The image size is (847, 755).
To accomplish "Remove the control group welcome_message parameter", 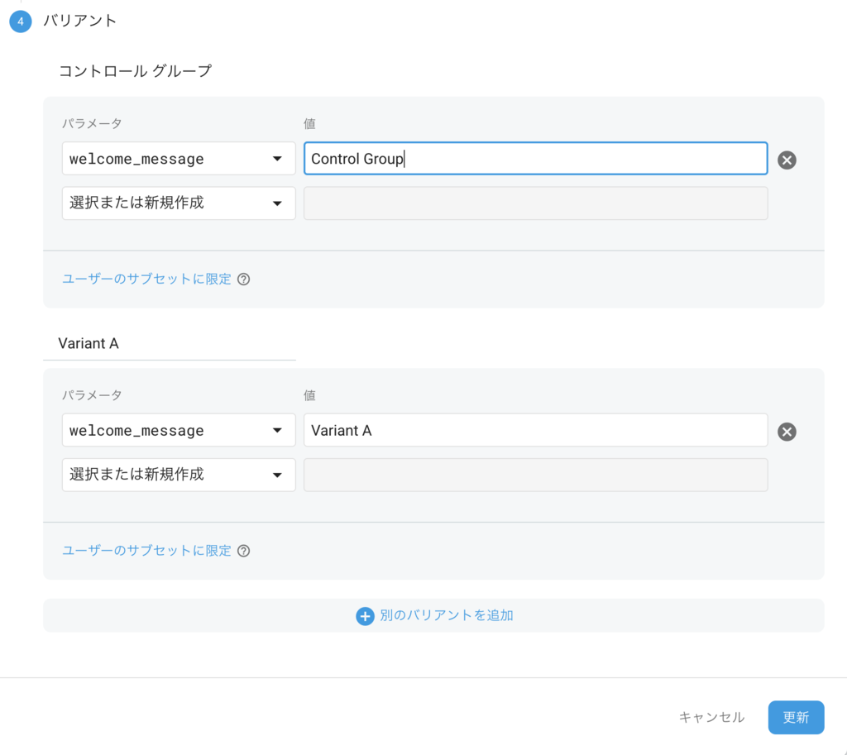I will coord(787,160).
